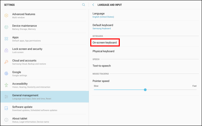
Task: Click the 'Multi window' subtitle
Action: 18,17
